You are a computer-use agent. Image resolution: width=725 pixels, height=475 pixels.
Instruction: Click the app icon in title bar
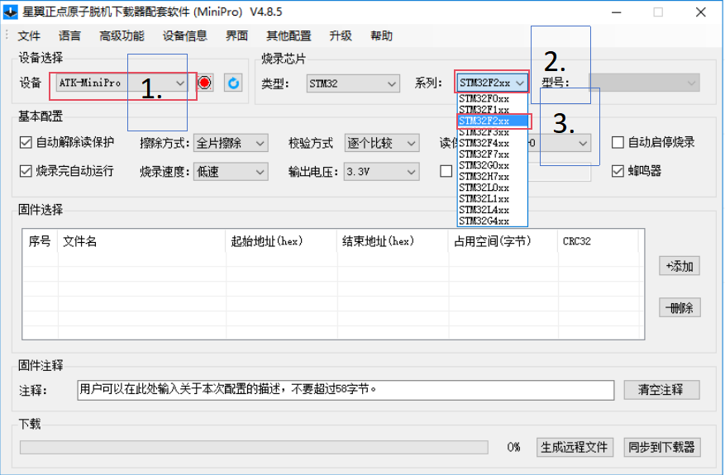pos(10,12)
